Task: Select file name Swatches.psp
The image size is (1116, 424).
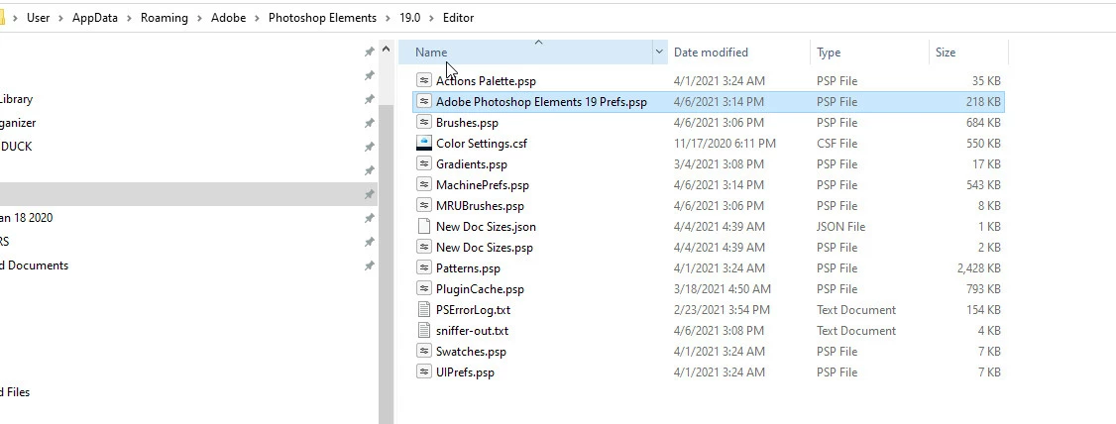Action: pos(471,352)
